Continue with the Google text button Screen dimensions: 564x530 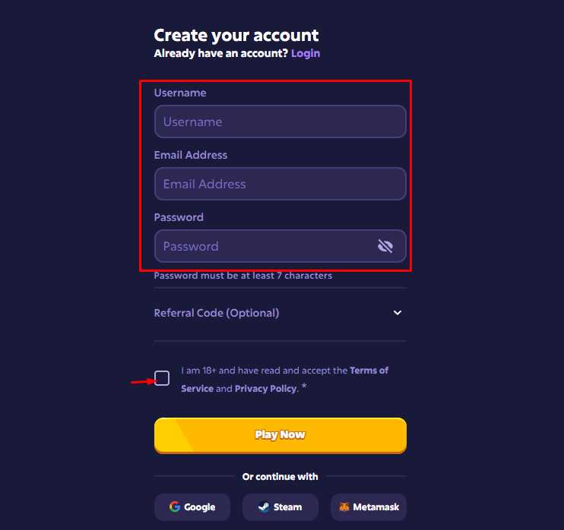tap(199, 507)
